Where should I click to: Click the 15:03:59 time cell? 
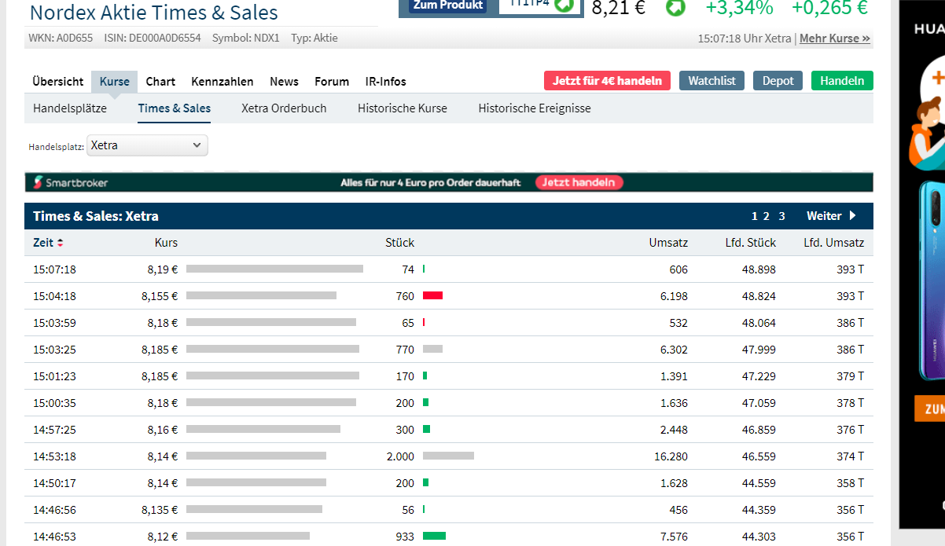[54, 323]
